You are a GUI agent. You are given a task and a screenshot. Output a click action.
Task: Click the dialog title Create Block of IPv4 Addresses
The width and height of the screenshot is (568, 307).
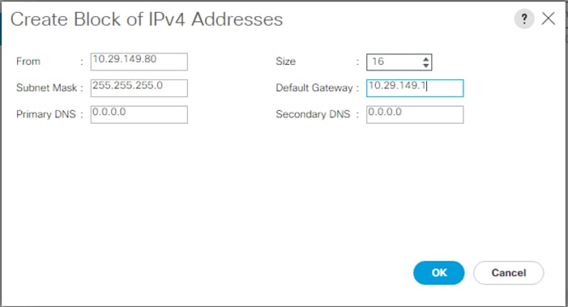tap(147, 19)
